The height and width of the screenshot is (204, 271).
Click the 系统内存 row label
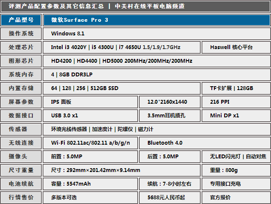pyautogui.click(x=21, y=75)
